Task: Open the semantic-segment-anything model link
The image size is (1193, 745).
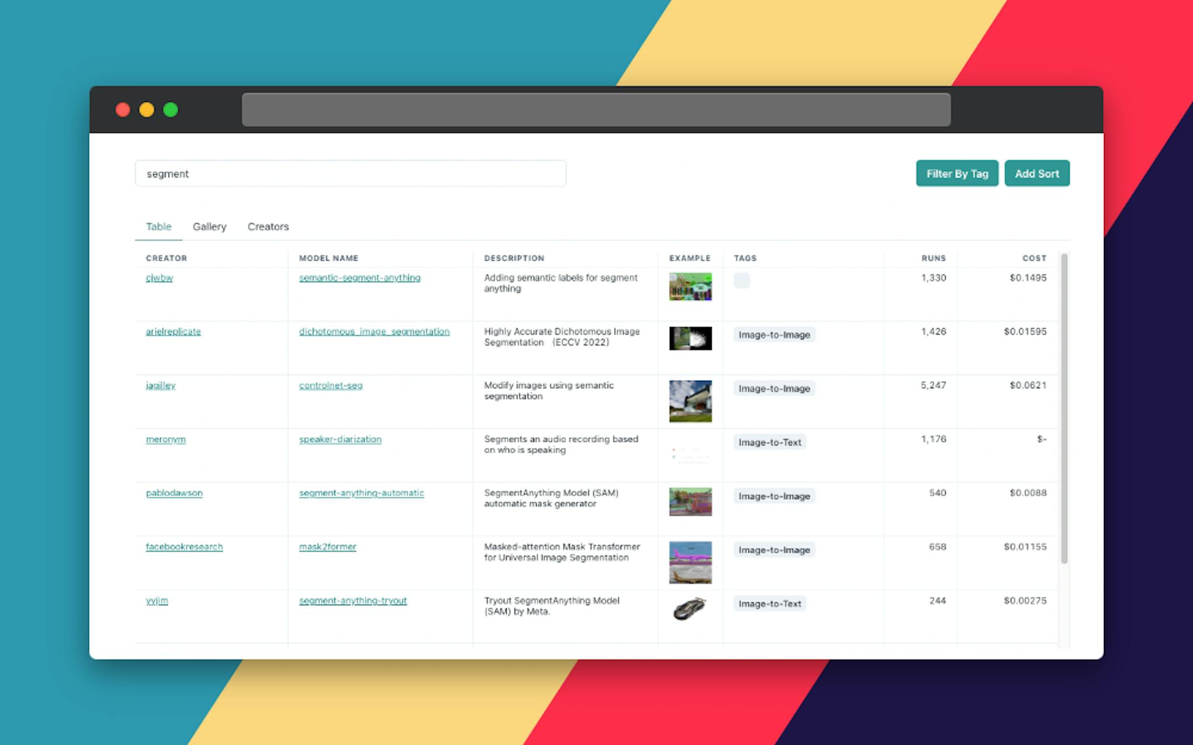Action: coord(359,278)
